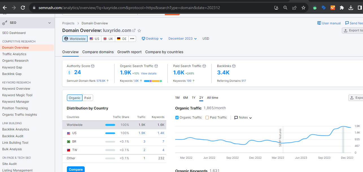
Task: Select the 6M chart range
Action: tap(185, 98)
